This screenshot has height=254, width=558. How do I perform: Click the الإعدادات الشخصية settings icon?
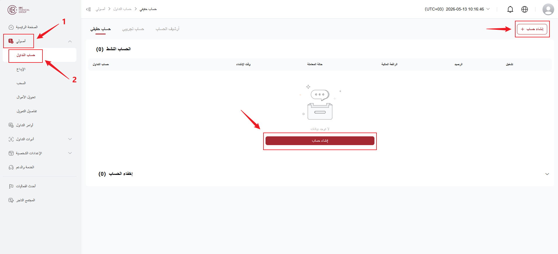click(x=11, y=153)
